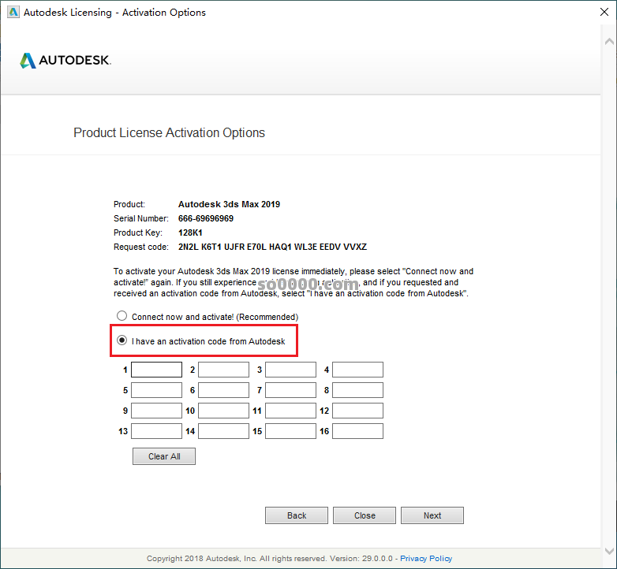Click into activation code field 7
This screenshot has height=569, width=617.
coord(290,390)
